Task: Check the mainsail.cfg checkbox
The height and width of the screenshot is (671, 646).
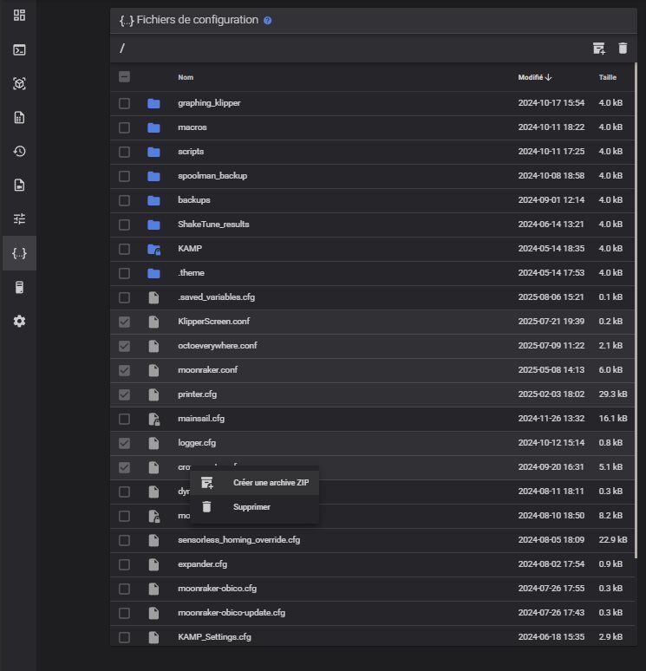Action: pyautogui.click(x=124, y=419)
